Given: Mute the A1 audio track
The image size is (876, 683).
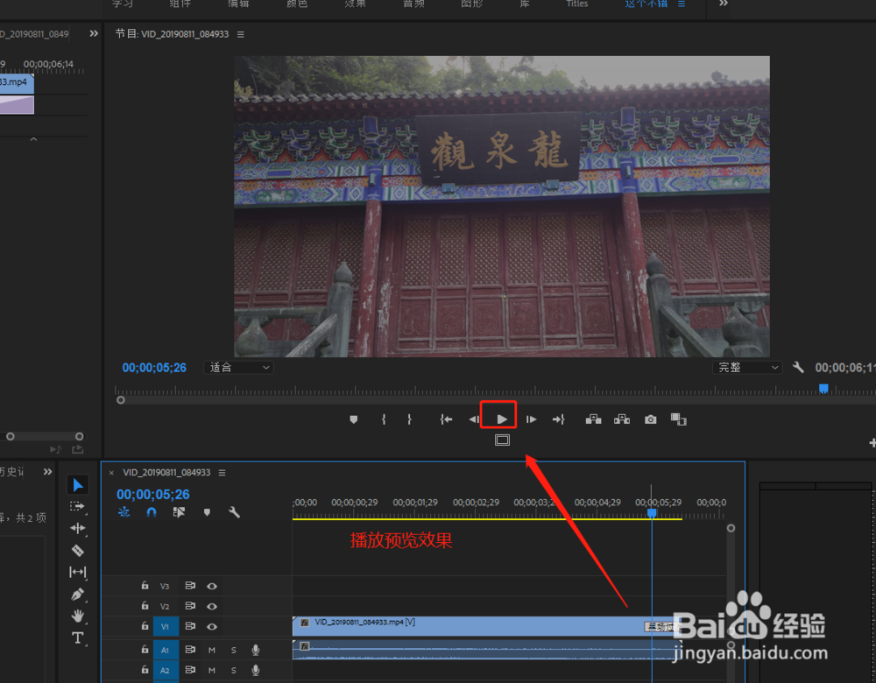Looking at the screenshot, I should click(x=211, y=650).
